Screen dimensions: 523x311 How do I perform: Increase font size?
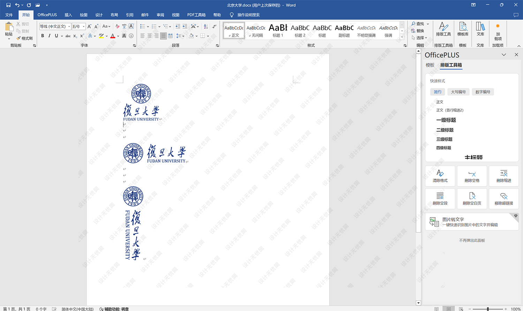point(89,26)
